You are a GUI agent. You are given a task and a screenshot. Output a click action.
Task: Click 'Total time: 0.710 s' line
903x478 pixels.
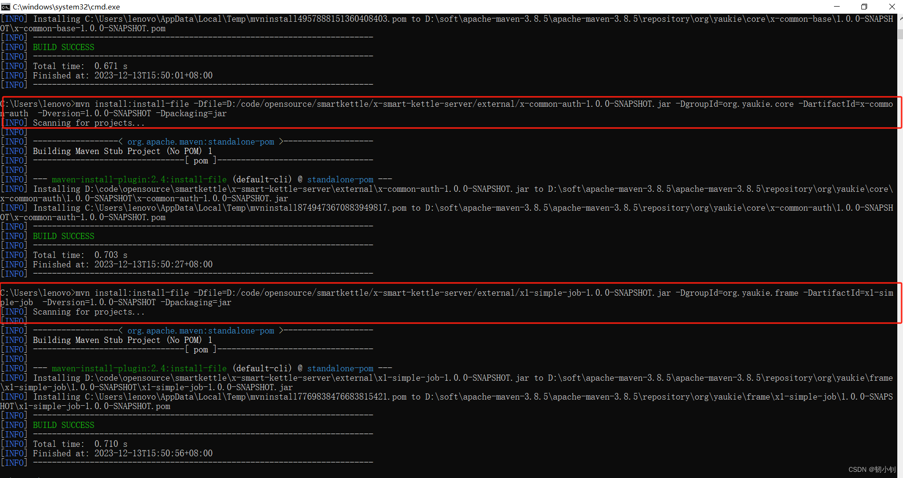coord(80,444)
